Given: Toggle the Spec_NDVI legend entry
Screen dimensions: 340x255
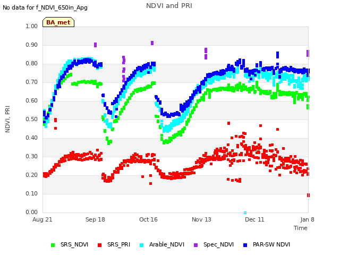Looking at the screenshot, I should coord(214,244).
